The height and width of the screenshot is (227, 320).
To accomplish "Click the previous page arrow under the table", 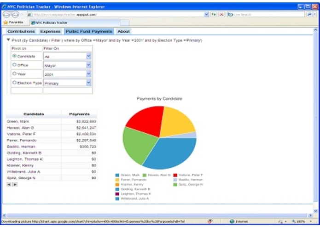I will coord(9,184).
